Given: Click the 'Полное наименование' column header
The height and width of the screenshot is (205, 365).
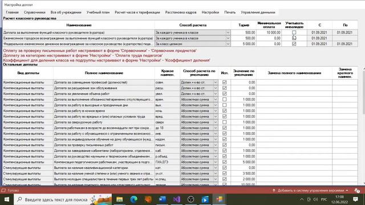Looking at the screenshot, I should tap(104, 73).
